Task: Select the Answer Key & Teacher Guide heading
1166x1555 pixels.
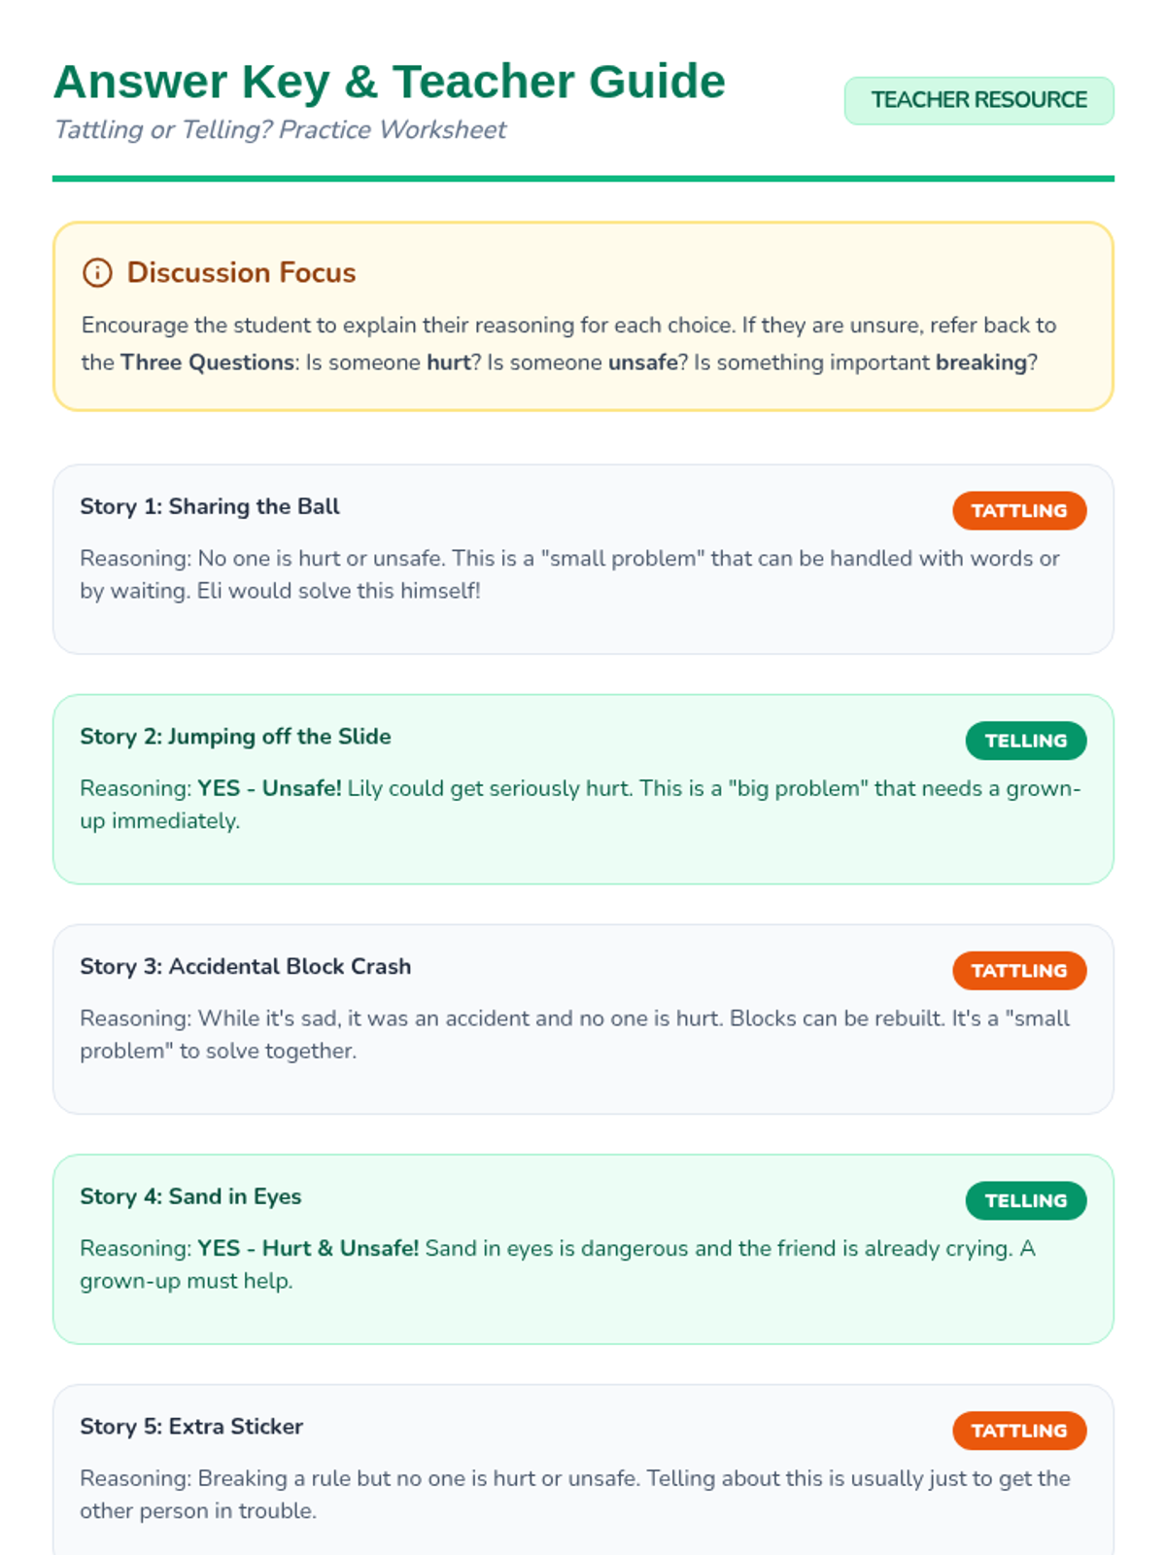Action: [x=389, y=82]
